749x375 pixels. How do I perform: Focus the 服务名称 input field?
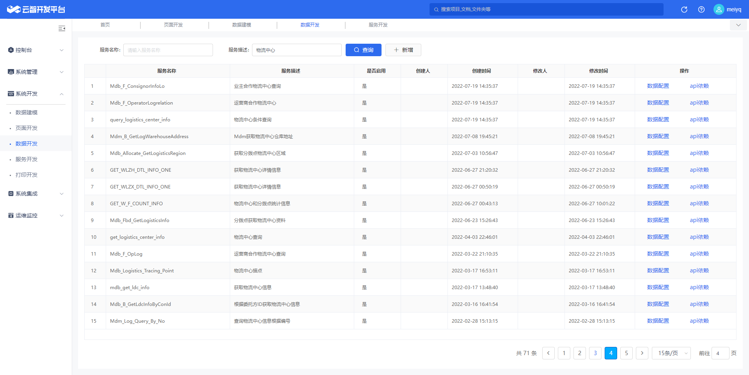pyautogui.click(x=168, y=50)
